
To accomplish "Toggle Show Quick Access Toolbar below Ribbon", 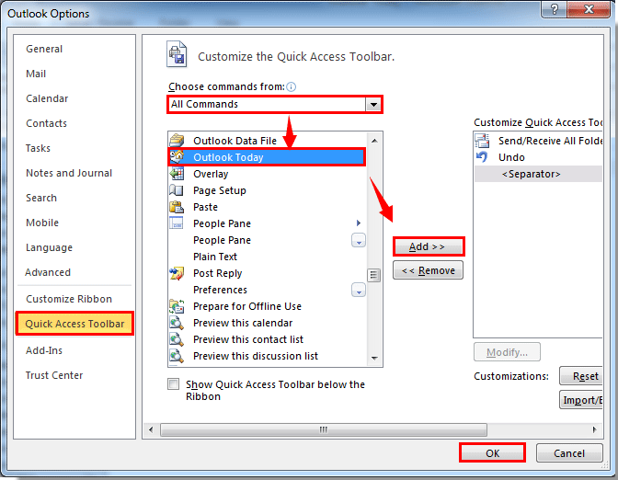I will (x=173, y=383).
